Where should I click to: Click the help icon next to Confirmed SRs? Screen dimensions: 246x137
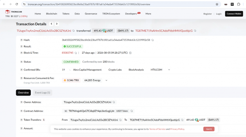(21, 70)
